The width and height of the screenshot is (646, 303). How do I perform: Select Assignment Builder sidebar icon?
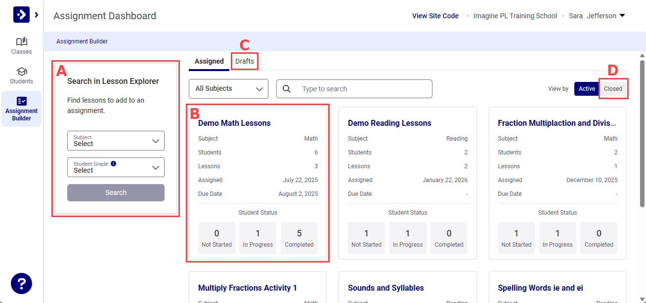21,109
